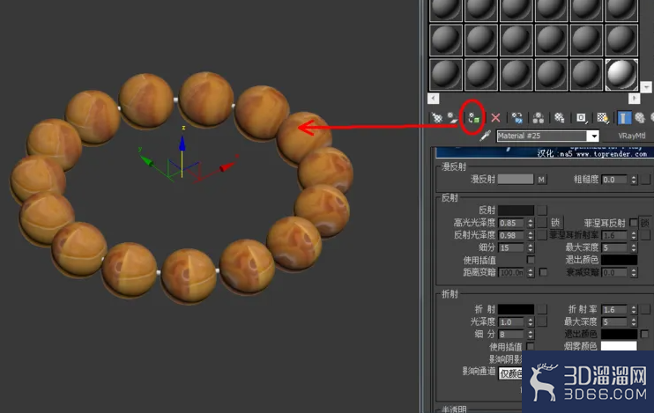Enable Fresnel reflections (菲涅耳反射) checkbox
Screen dimensions: 654x413
point(633,223)
